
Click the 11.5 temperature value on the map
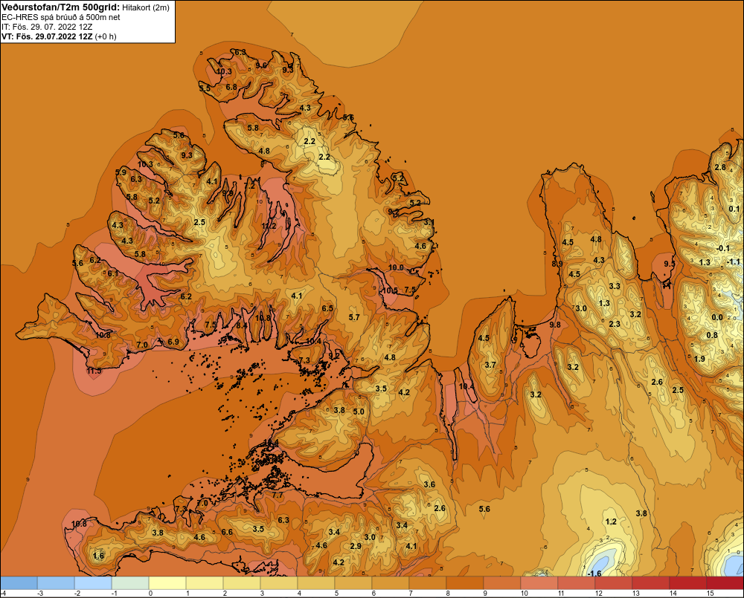(94, 371)
